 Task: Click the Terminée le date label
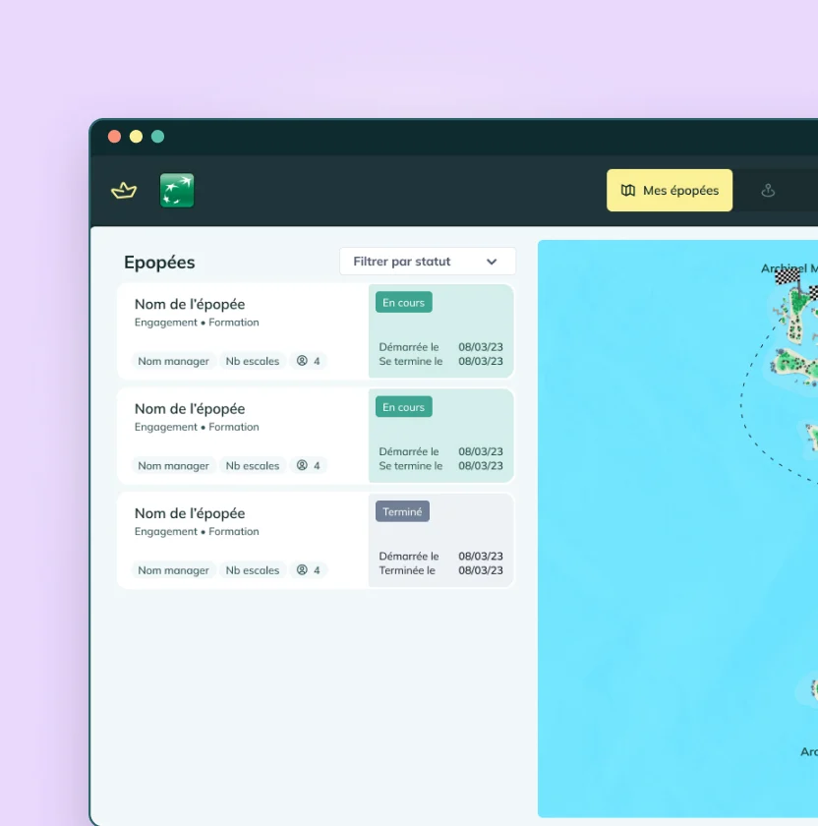point(407,570)
